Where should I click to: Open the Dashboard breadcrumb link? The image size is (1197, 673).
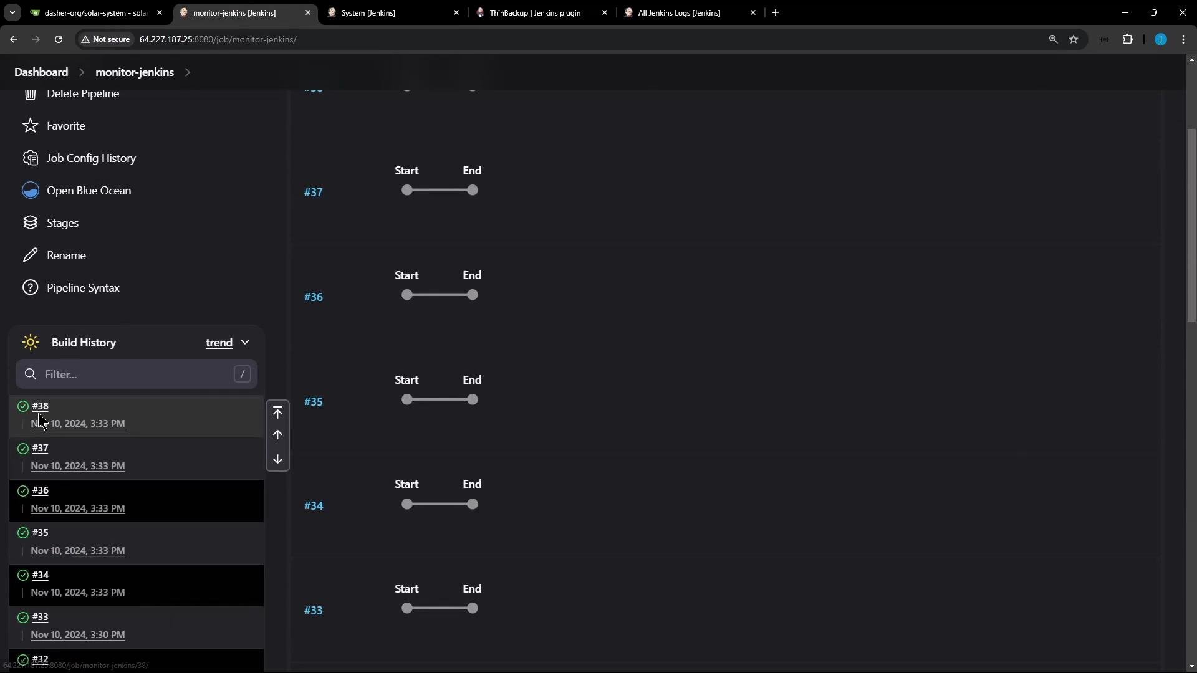41,72
